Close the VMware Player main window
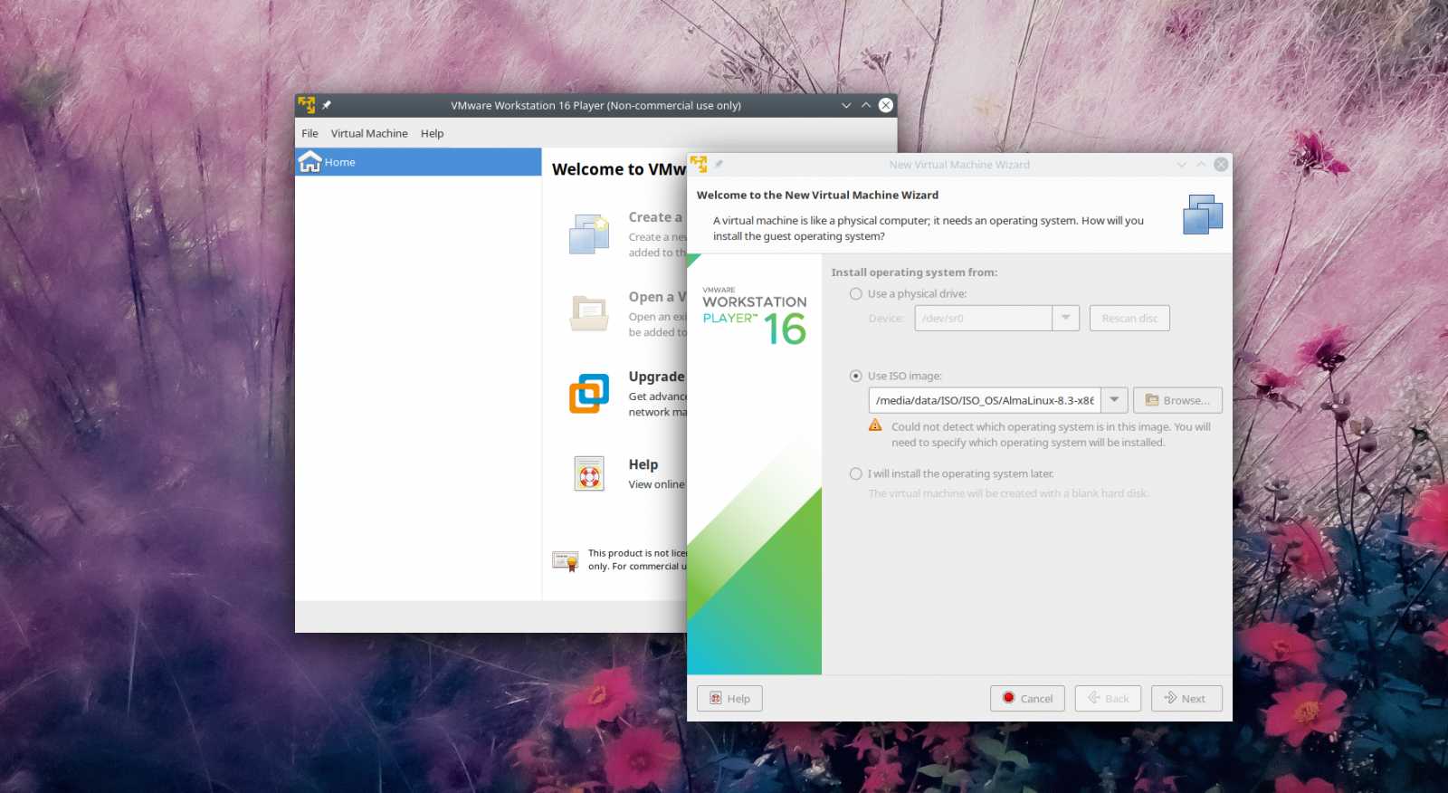This screenshot has width=1448, height=793. (x=886, y=105)
